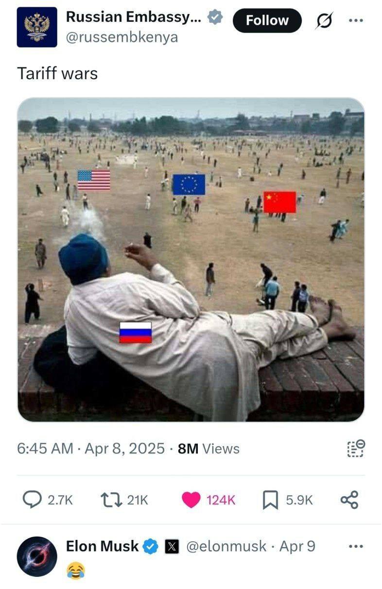
Task: Click the verified badge next to Russian Embassy
Action: click(215, 17)
